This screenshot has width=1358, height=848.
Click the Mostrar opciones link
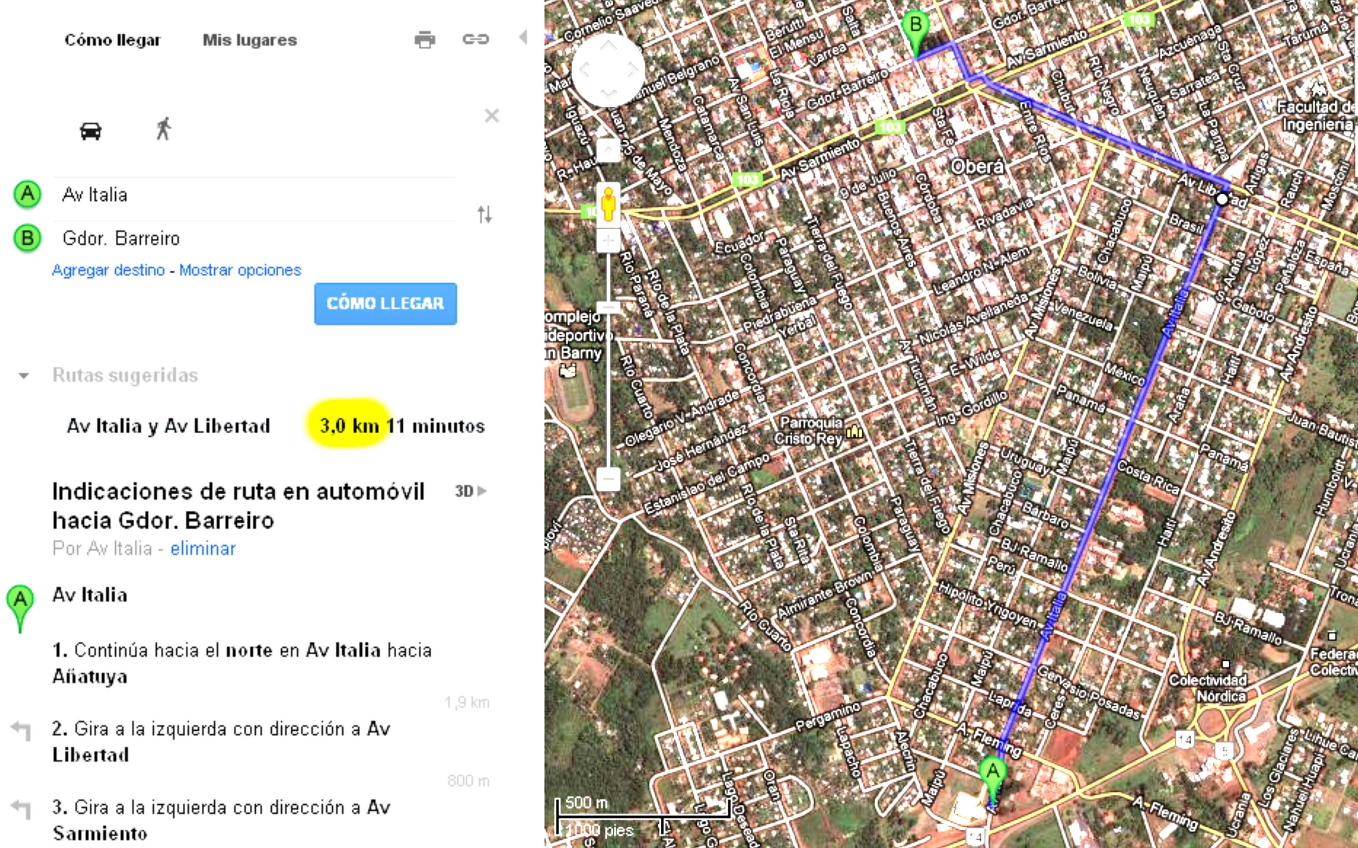[240, 270]
